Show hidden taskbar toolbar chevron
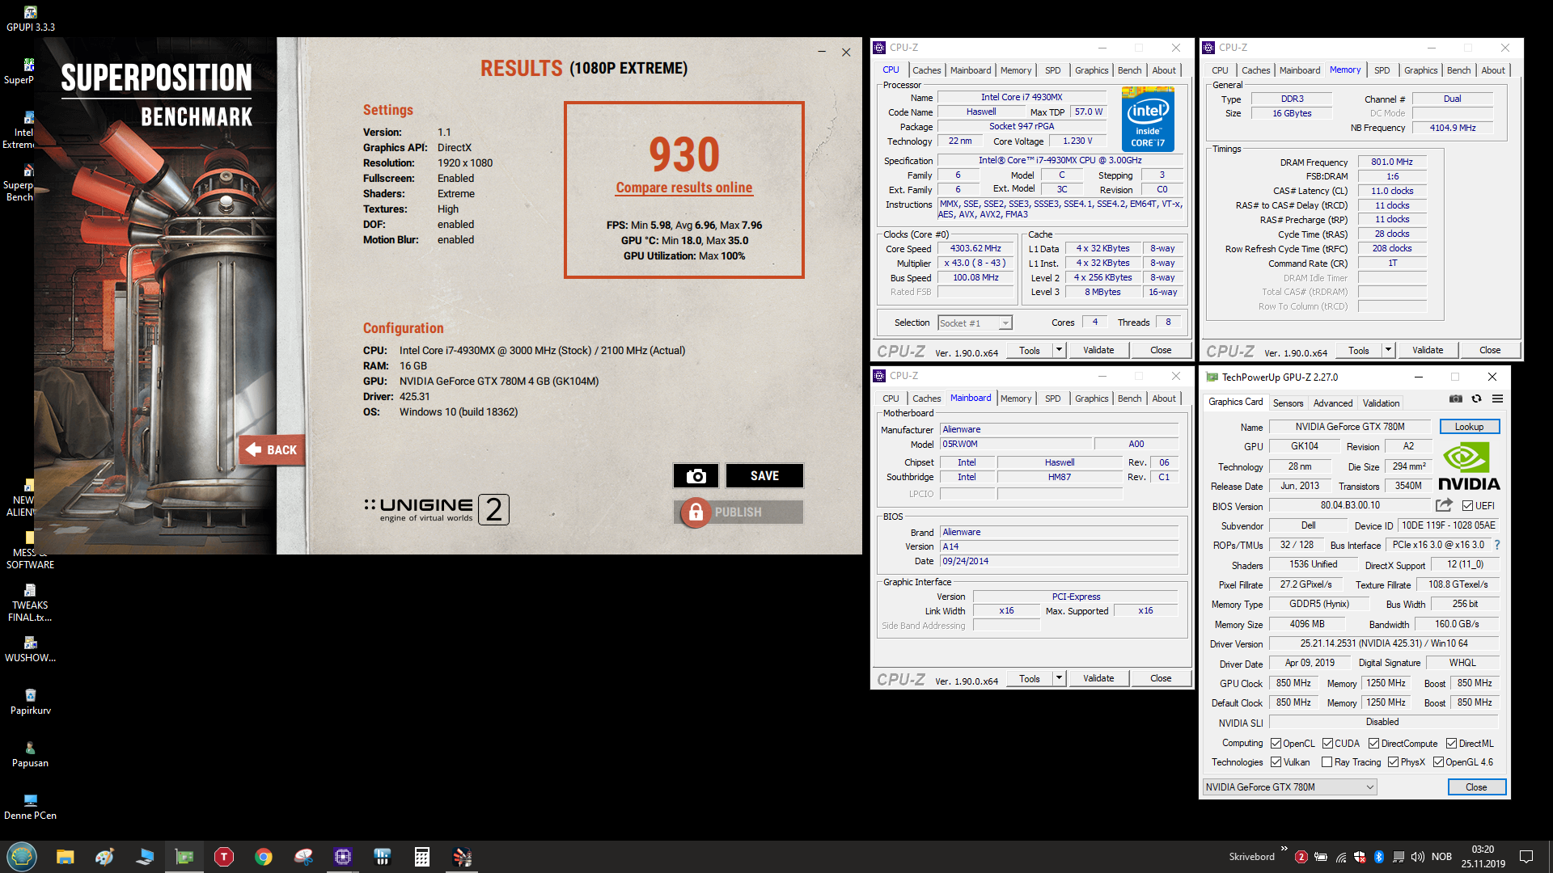Viewport: 1553px width, 873px height. tap(1284, 849)
